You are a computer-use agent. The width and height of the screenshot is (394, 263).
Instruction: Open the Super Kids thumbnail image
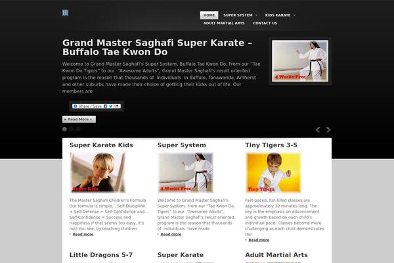tap(97, 173)
